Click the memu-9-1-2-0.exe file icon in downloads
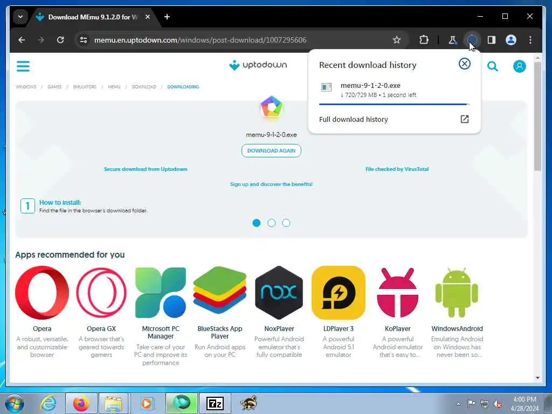Viewport: 552px width, 414px height. (326, 87)
